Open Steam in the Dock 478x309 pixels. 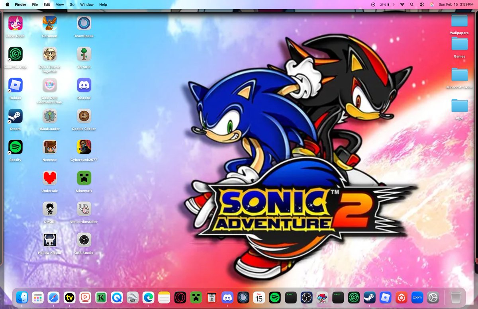(370, 297)
